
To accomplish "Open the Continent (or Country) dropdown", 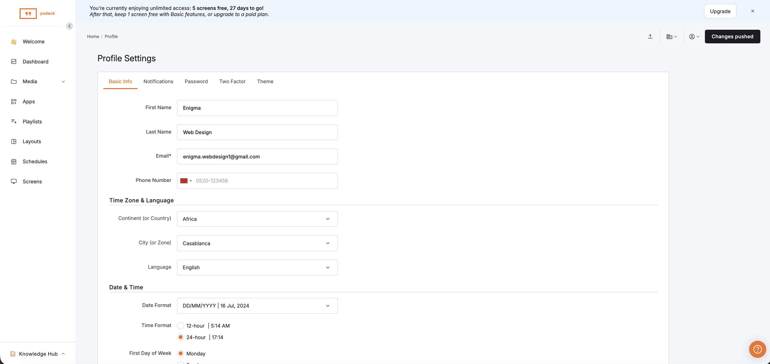I will (x=257, y=219).
